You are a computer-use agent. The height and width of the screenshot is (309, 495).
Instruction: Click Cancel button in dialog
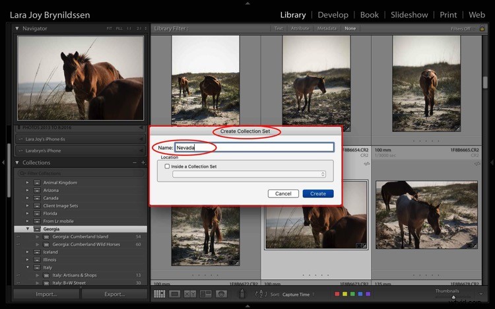[x=283, y=193]
